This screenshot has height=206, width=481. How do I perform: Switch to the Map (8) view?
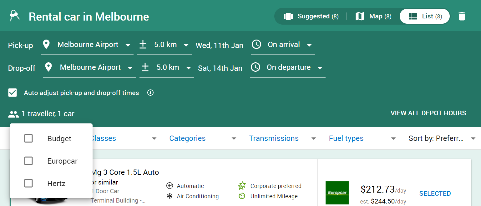(373, 16)
